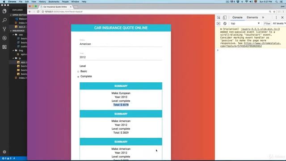The width and height of the screenshot is (286, 161).
Task: Open the People menu
Action: click(65, 2)
